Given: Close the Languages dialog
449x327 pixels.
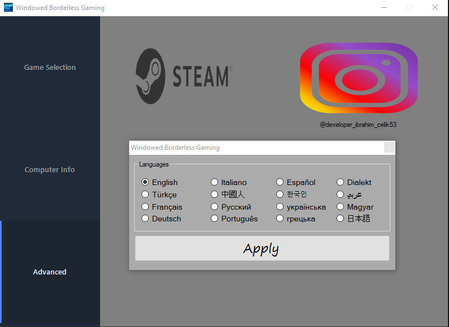Looking at the screenshot, I should tap(389, 147).
